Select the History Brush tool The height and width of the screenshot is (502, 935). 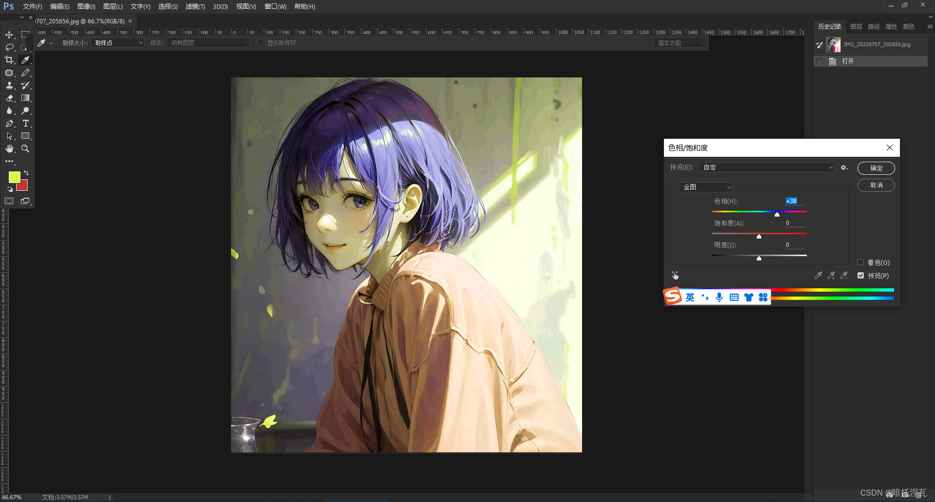[x=25, y=85]
